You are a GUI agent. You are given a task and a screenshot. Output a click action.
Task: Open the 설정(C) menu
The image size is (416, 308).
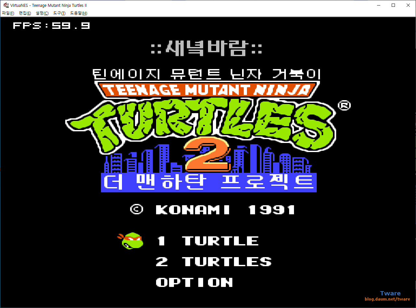tap(42, 13)
